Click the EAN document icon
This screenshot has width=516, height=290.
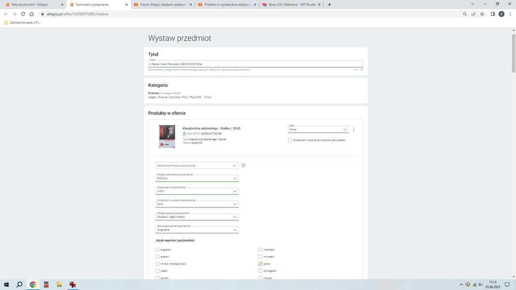184,134
